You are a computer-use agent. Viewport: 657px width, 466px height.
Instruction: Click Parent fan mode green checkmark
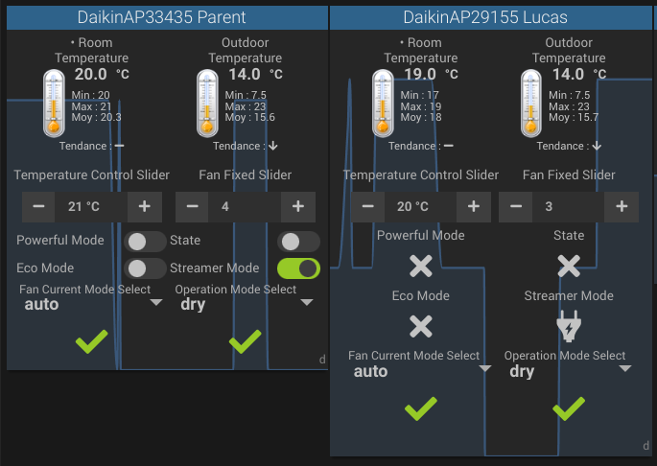(x=92, y=341)
